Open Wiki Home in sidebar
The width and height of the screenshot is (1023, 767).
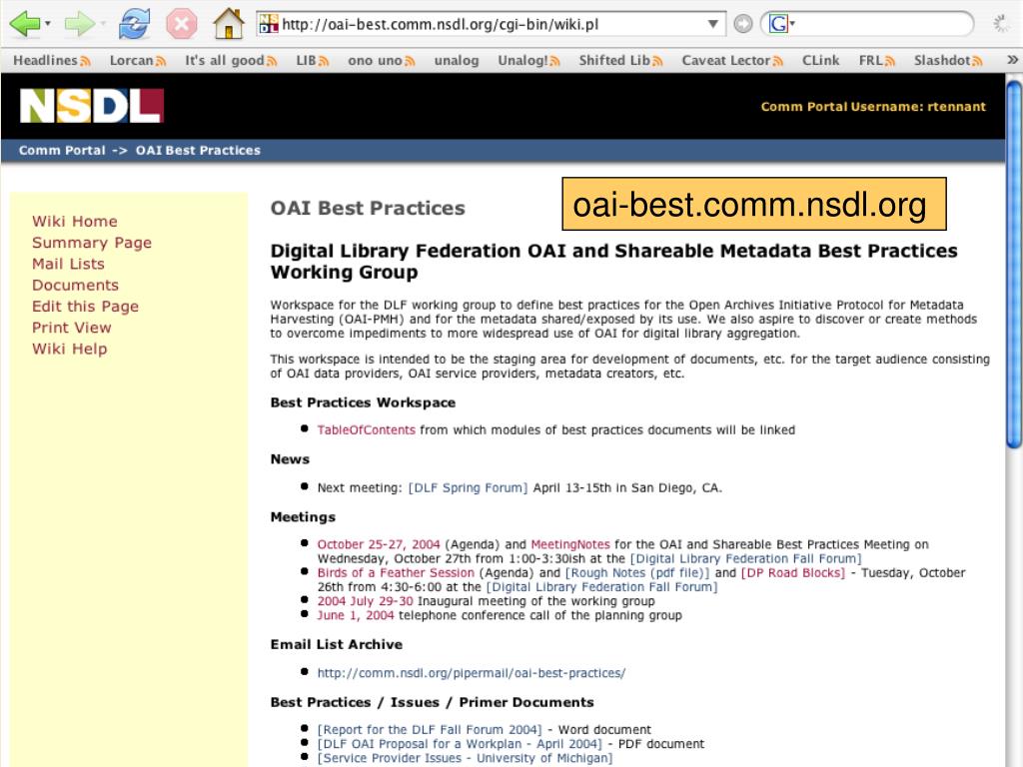point(74,221)
